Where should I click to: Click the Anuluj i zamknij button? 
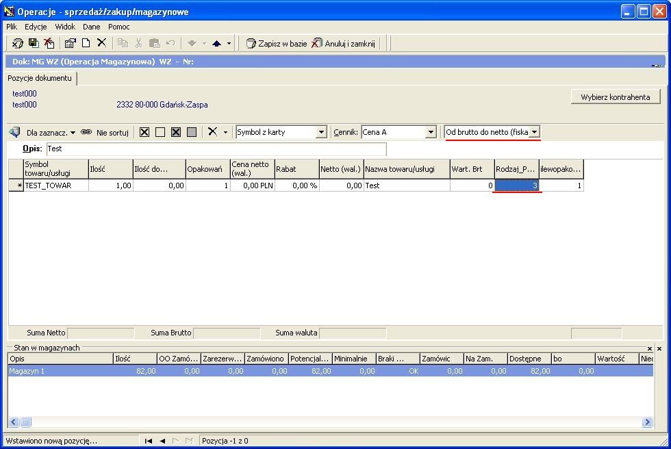tap(343, 43)
